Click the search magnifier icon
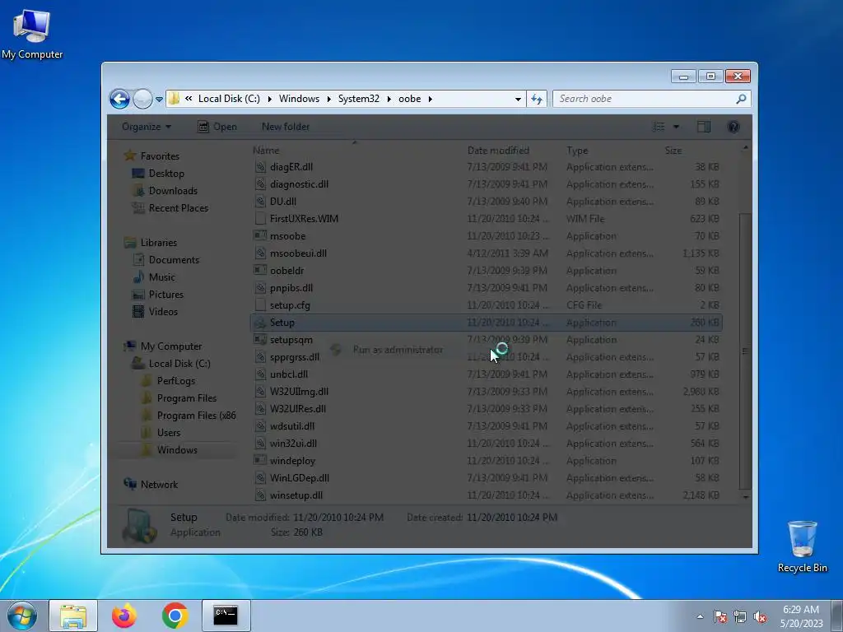Screen dimensions: 843x632 [741, 99]
